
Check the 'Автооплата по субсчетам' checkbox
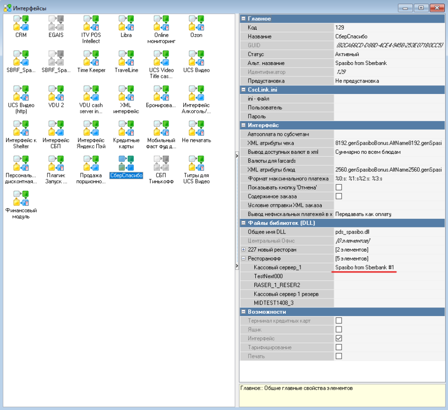(339, 134)
